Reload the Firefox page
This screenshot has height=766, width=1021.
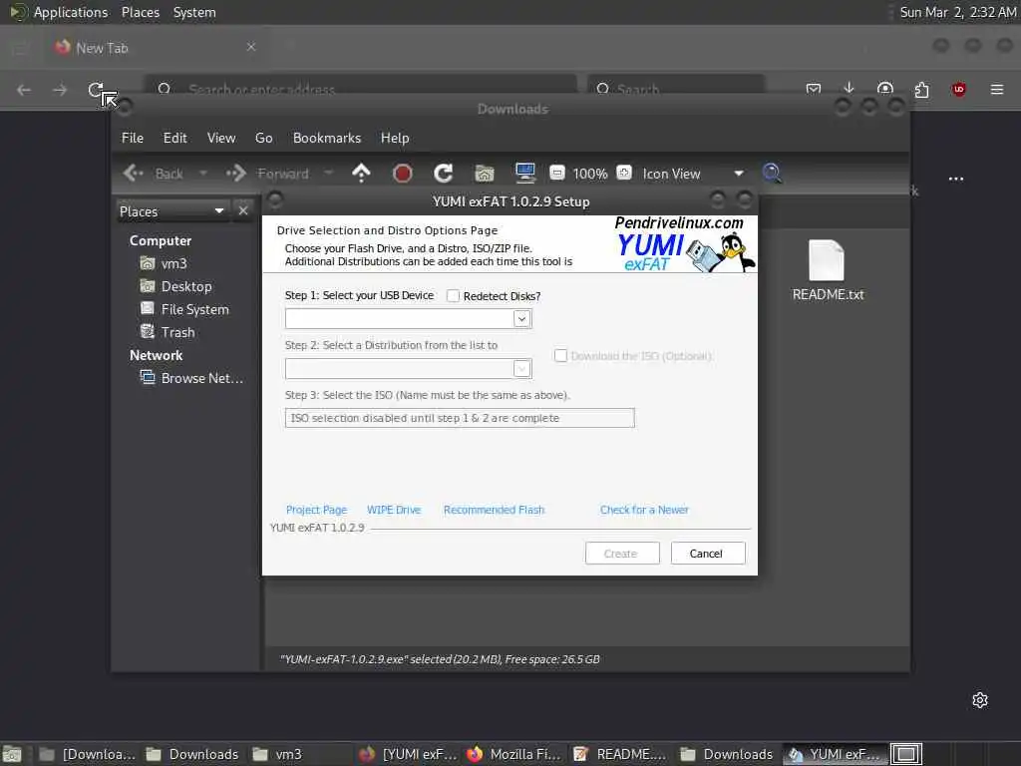tap(96, 90)
